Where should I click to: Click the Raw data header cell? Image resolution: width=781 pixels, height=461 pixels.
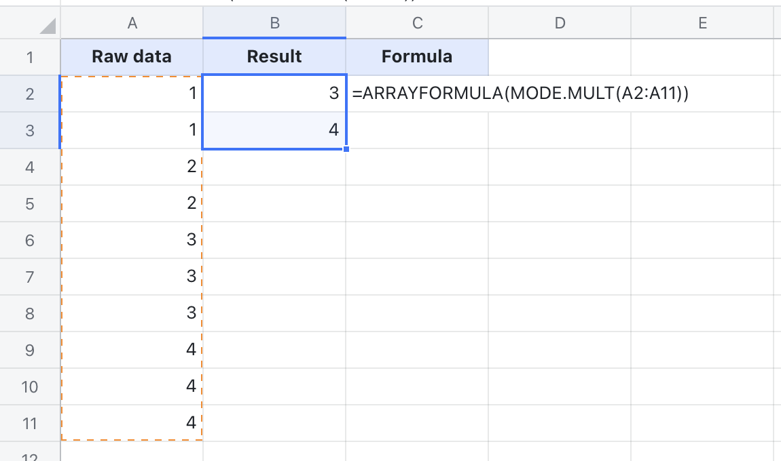132,56
